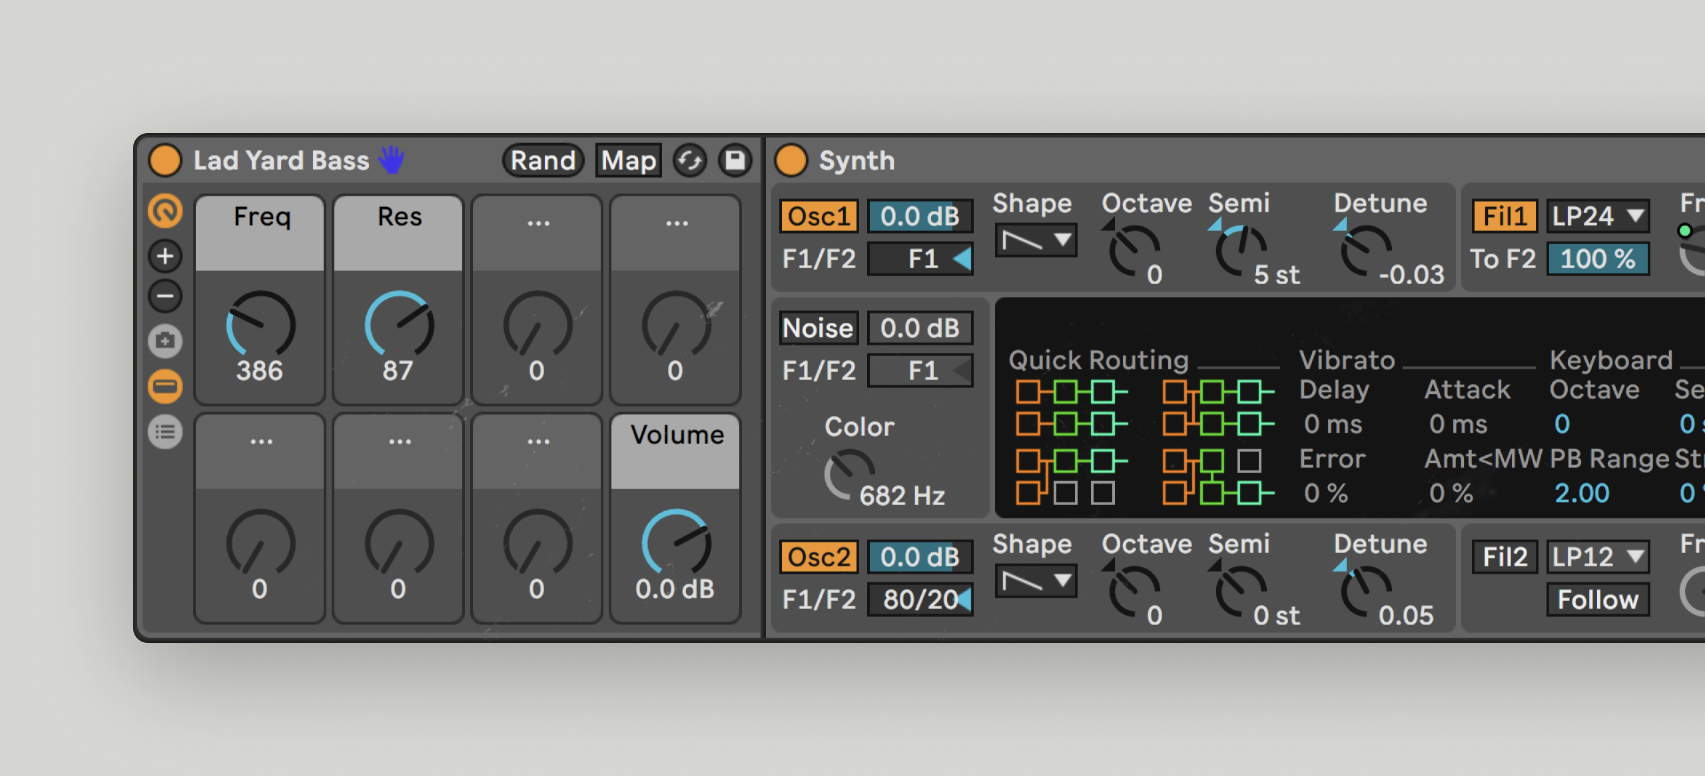Show the chain list icon
This screenshot has height=776, width=1705.
coord(165,433)
